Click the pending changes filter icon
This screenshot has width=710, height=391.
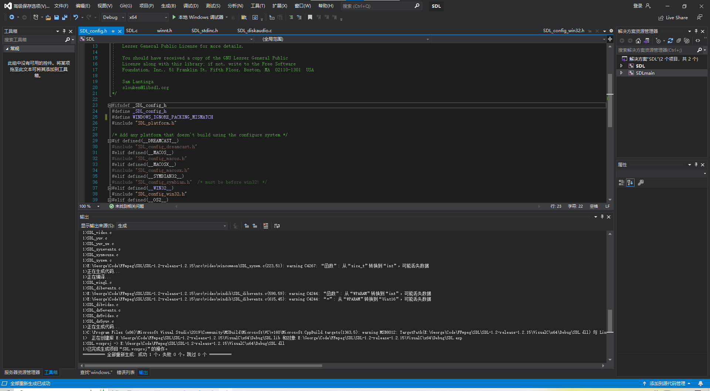pos(658,41)
